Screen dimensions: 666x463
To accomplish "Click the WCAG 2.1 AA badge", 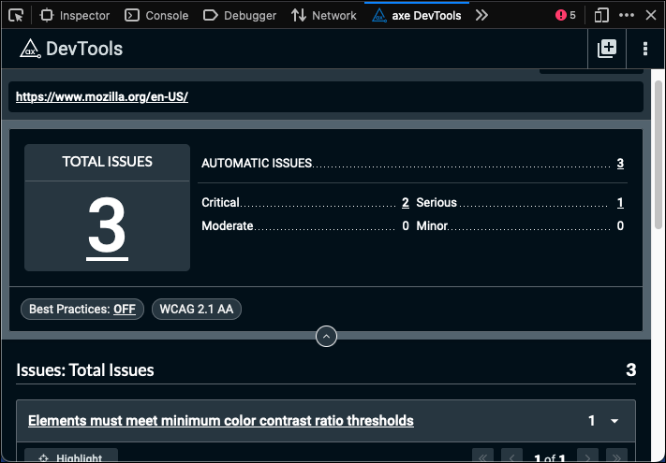I will [197, 309].
